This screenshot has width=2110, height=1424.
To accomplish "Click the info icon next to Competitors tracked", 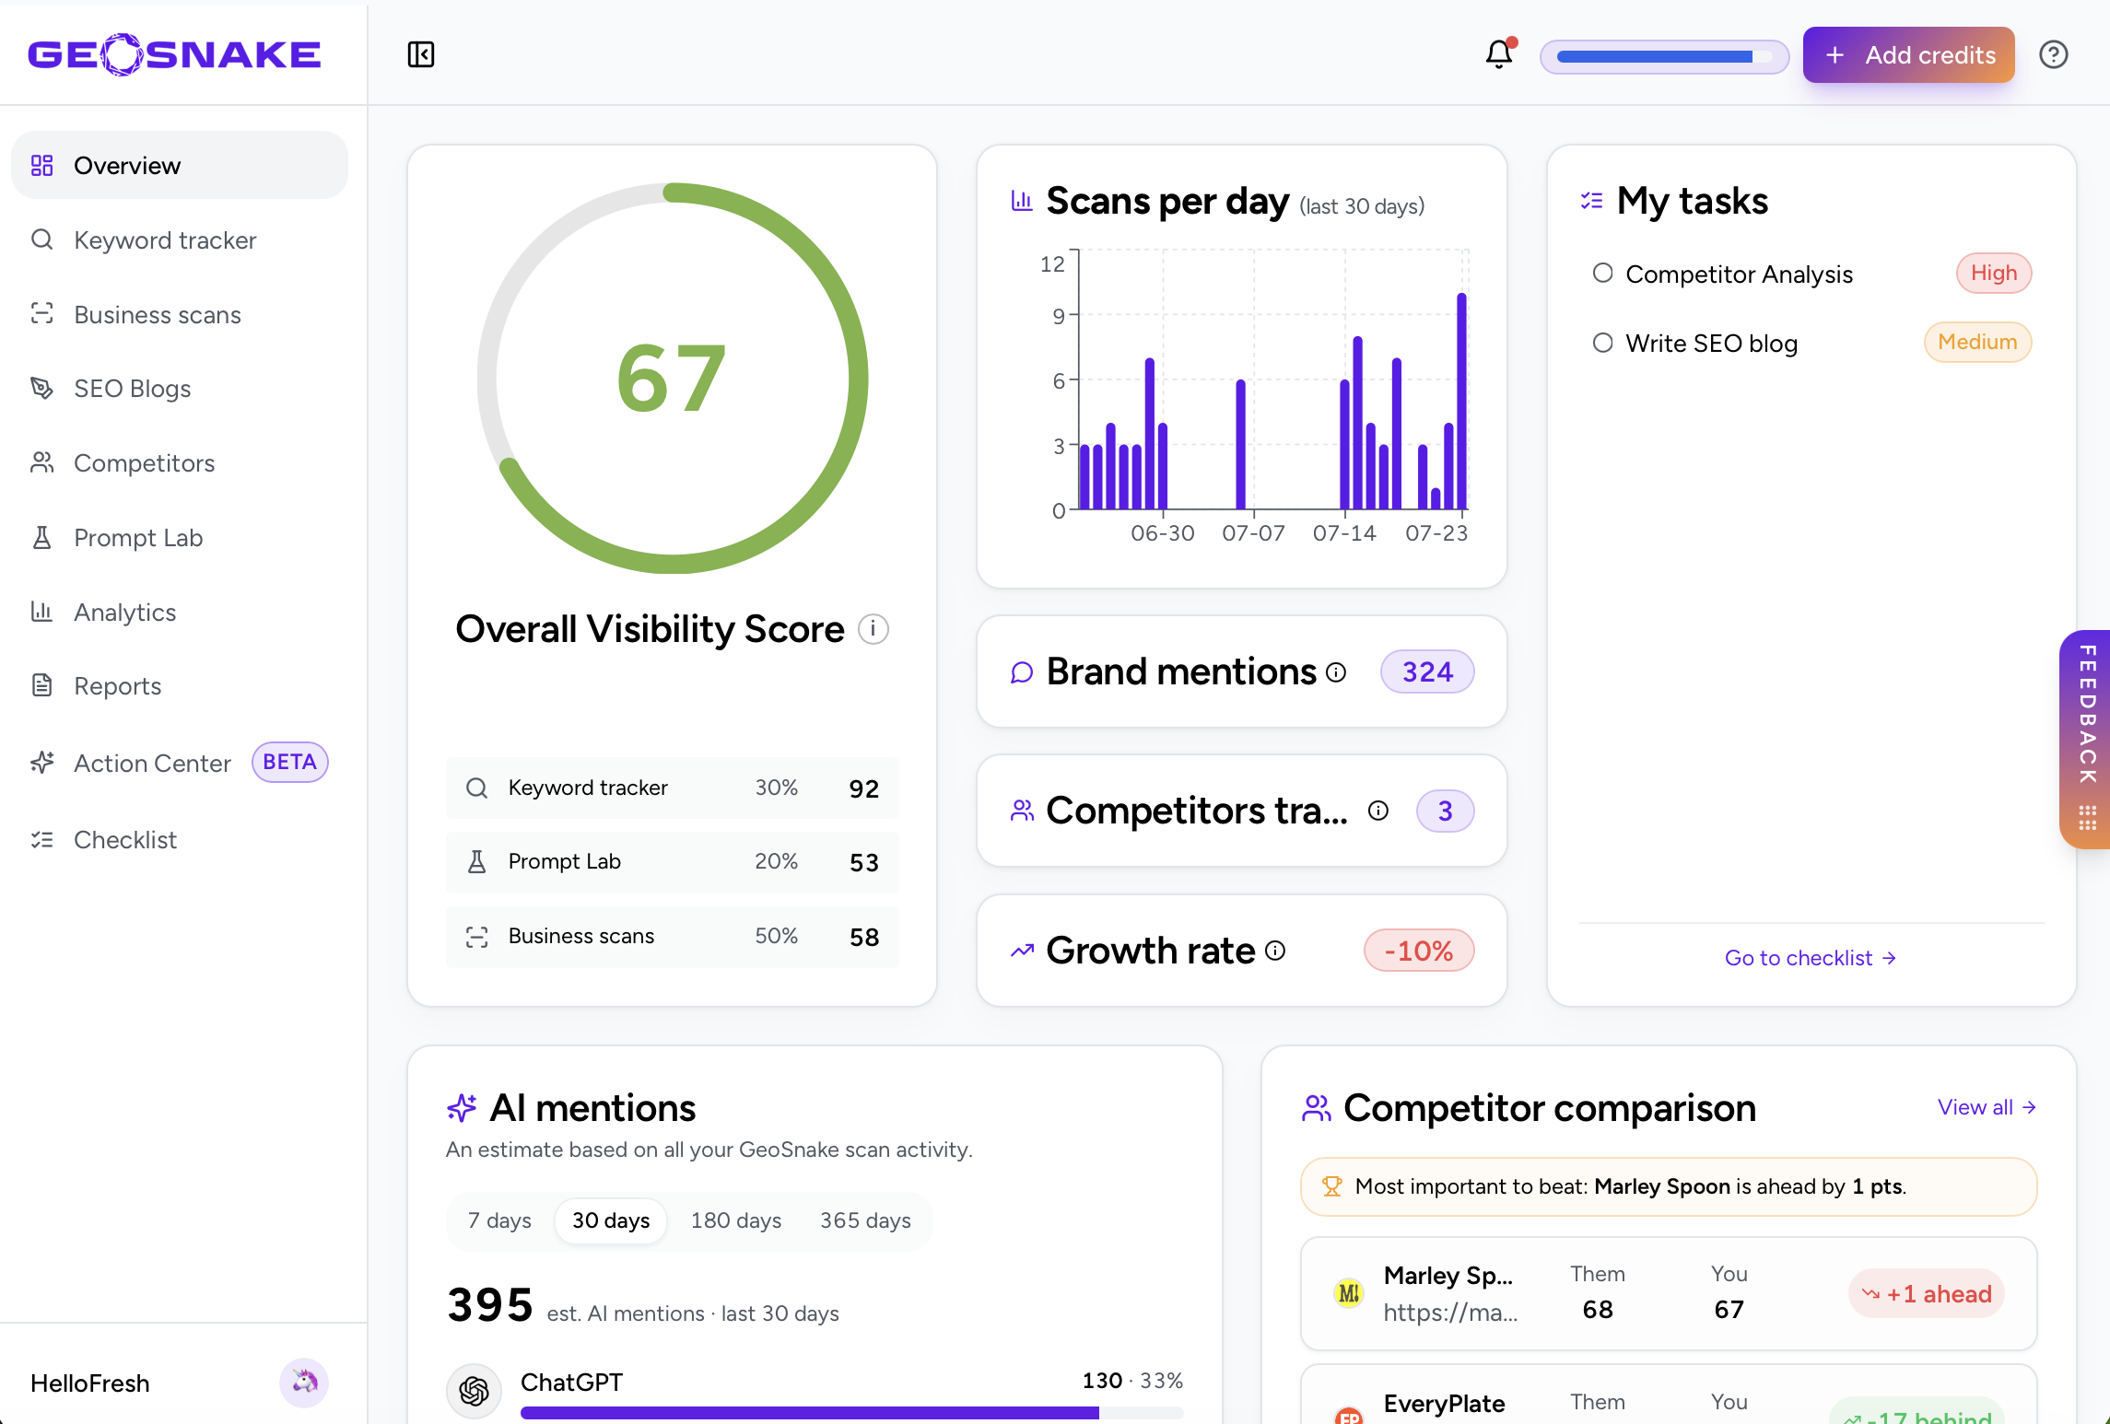I will click(x=1378, y=811).
